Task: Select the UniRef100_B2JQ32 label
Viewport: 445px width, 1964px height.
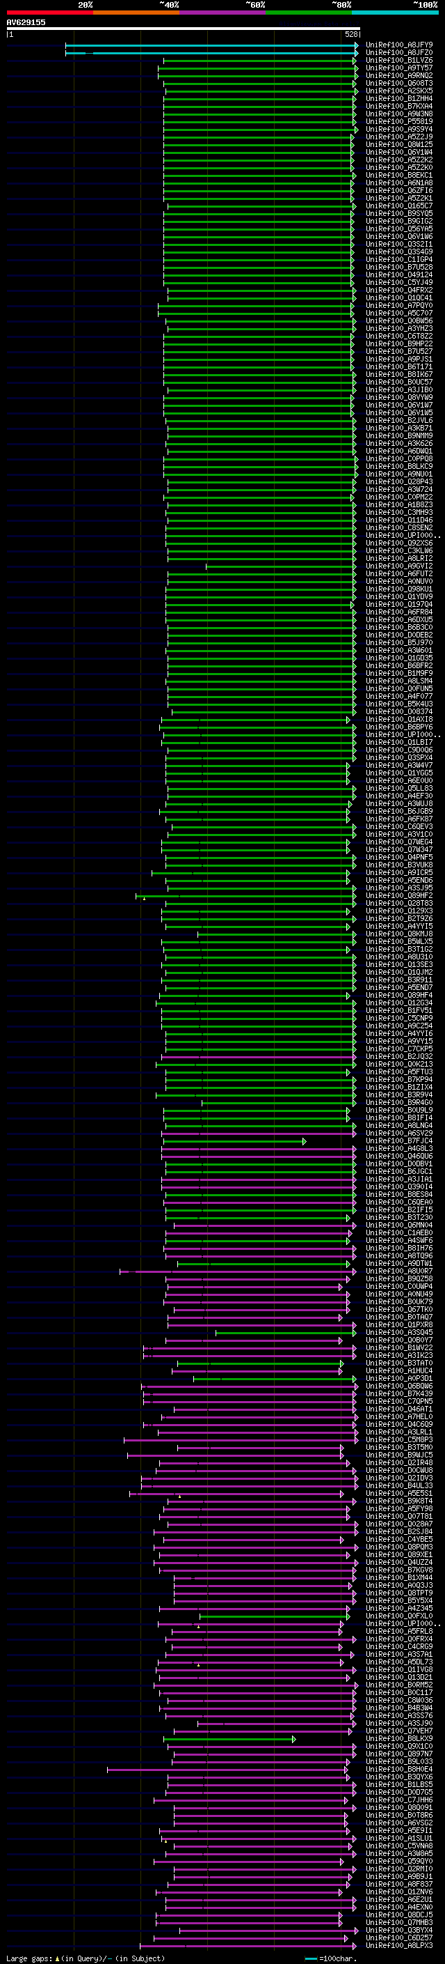Action: point(399,1056)
